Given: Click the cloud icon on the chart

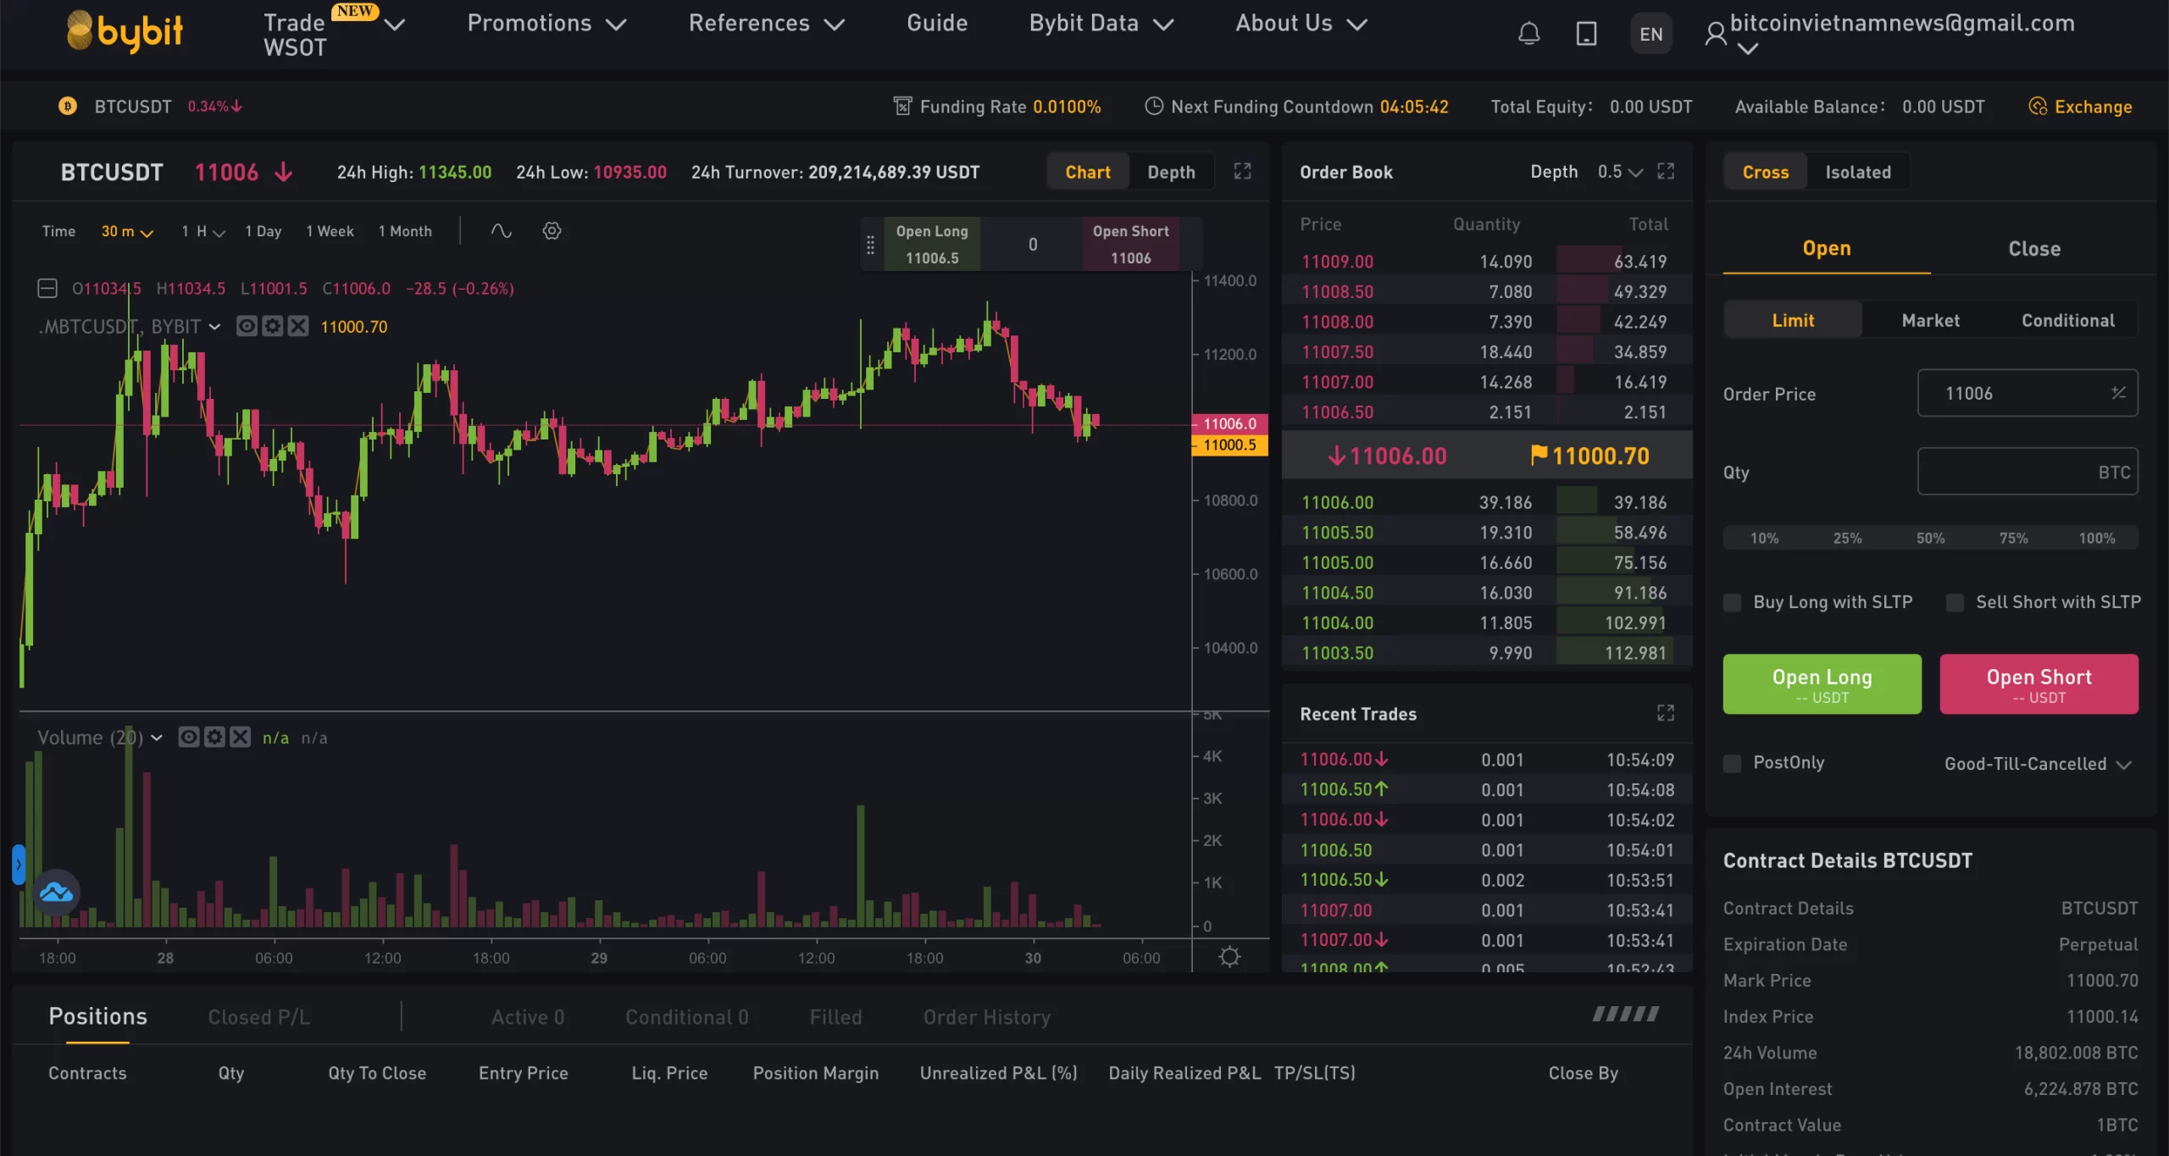Looking at the screenshot, I should click(56, 893).
